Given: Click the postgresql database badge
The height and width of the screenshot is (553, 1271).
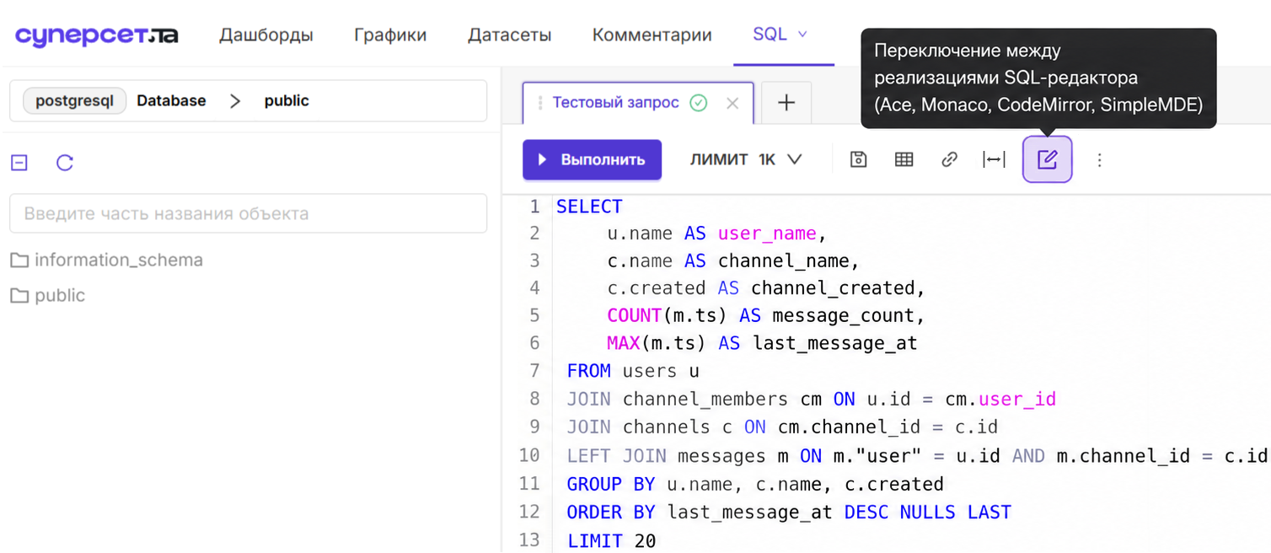Looking at the screenshot, I should pyautogui.click(x=74, y=101).
